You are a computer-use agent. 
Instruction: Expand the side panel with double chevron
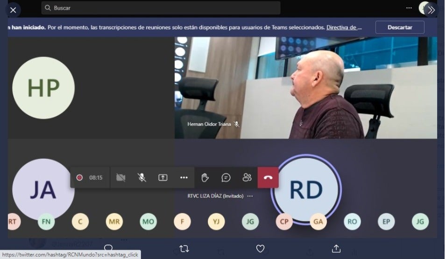(431, 10)
